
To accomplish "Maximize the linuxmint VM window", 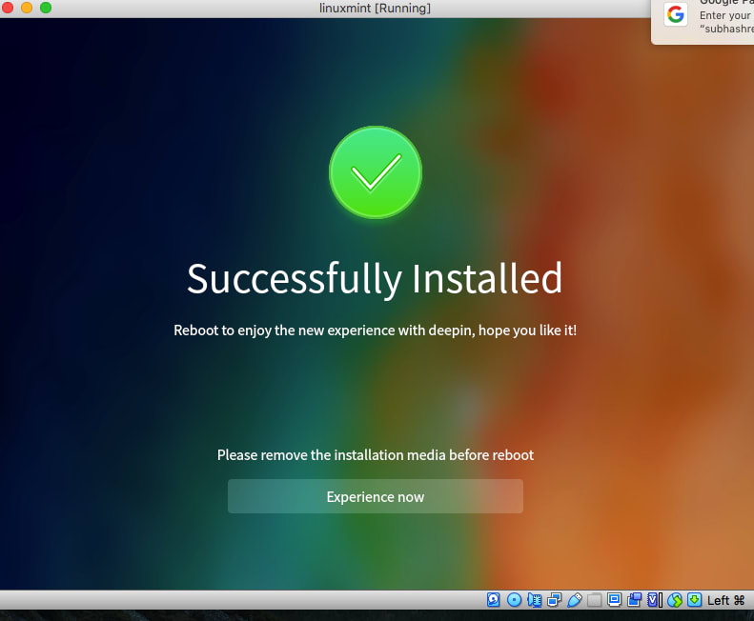I will pos(46,8).
